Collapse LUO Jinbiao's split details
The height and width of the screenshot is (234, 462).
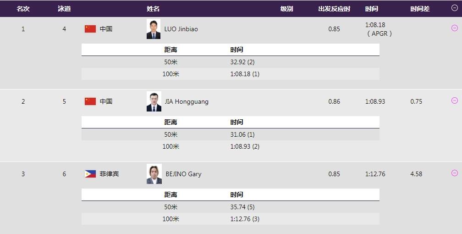(x=454, y=28)
